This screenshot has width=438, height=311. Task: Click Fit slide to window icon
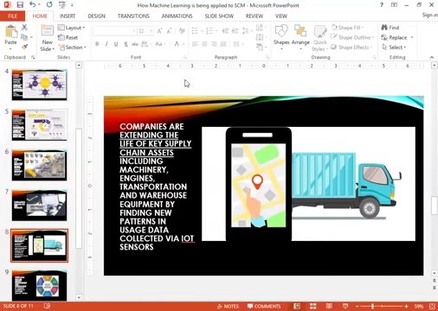tap(432, 306)
